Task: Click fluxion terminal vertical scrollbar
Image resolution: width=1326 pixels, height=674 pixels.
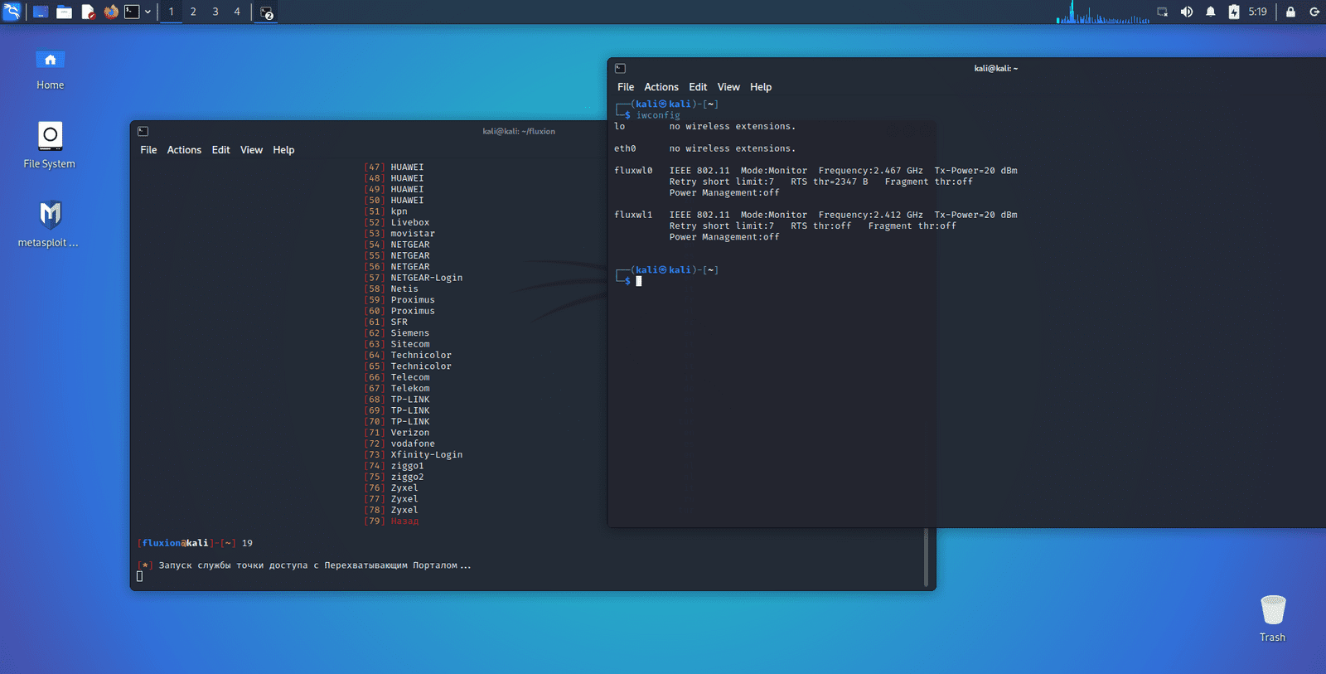Action: pyautogui.click(x=927, y=556)
